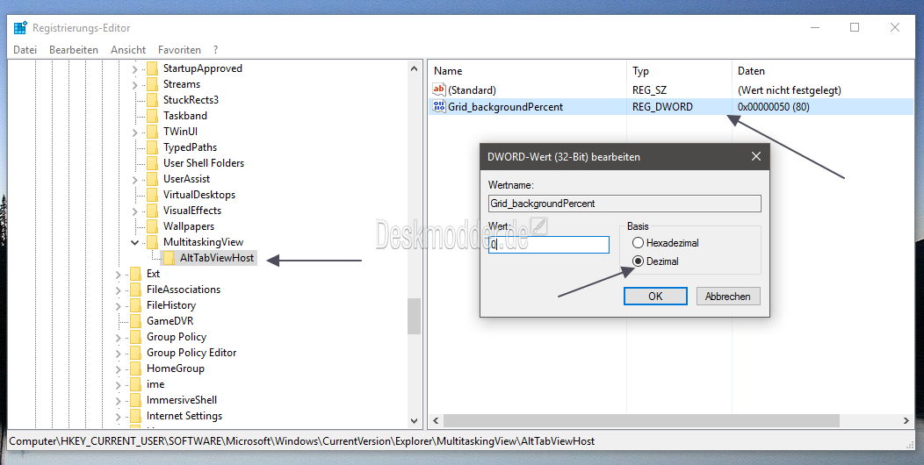The height and width of the screenshot is (465, 924).
Task: Click the User Shell Folders folder icon
Action: 152,163
